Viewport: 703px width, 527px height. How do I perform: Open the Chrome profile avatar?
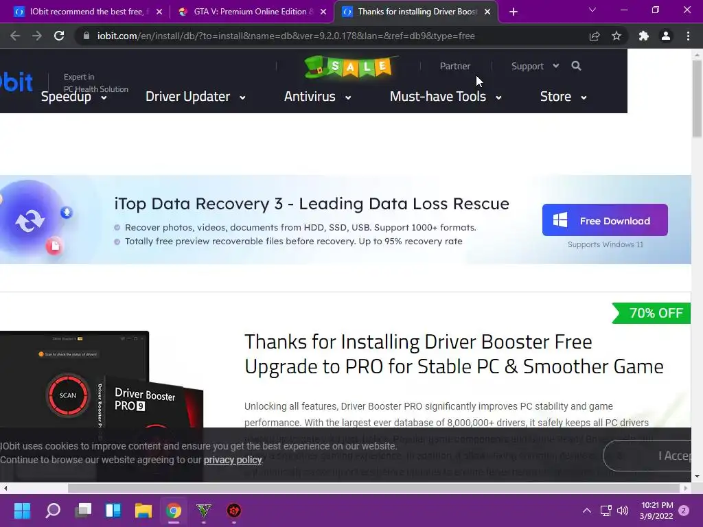[666, 36]
